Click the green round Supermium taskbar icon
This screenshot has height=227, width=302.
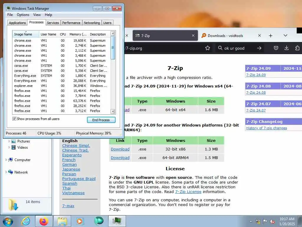pyautogui.click(x=99, y=221)
